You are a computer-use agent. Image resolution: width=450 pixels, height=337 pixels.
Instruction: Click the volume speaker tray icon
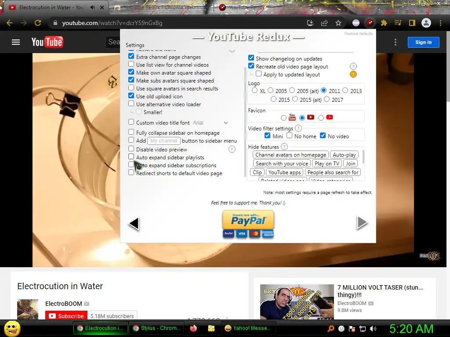pos(373,329)
